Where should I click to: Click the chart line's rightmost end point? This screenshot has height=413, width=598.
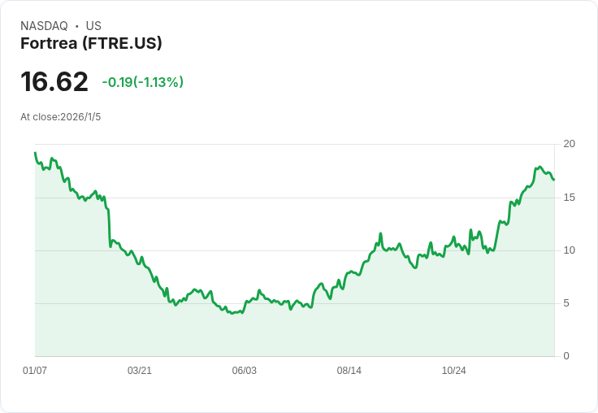tap(554, 180)
